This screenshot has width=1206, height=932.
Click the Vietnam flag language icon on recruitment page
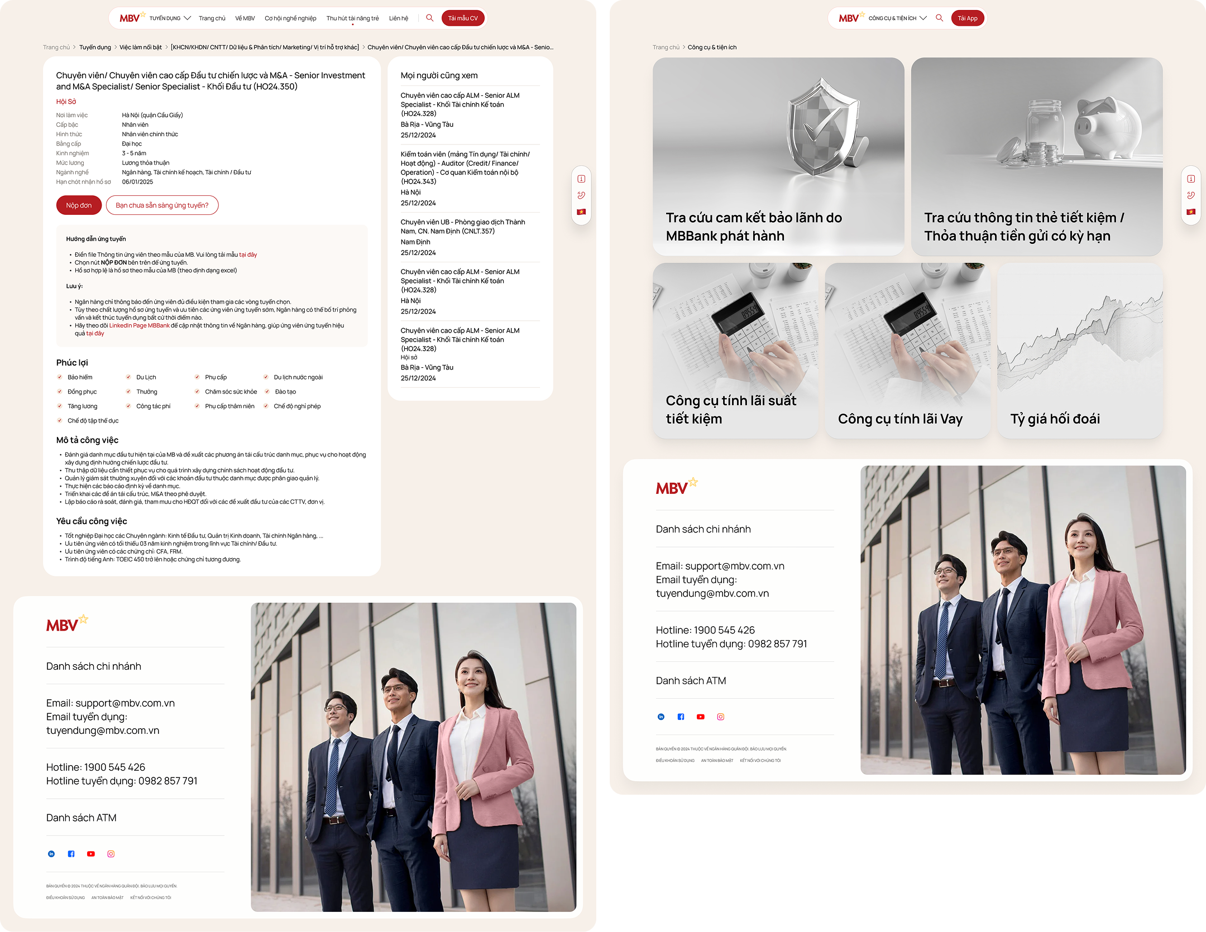click(581, 212)
